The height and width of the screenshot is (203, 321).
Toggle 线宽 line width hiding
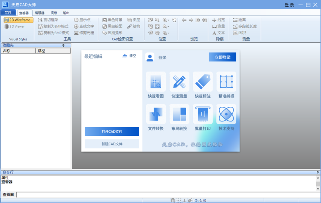[219, 20]
